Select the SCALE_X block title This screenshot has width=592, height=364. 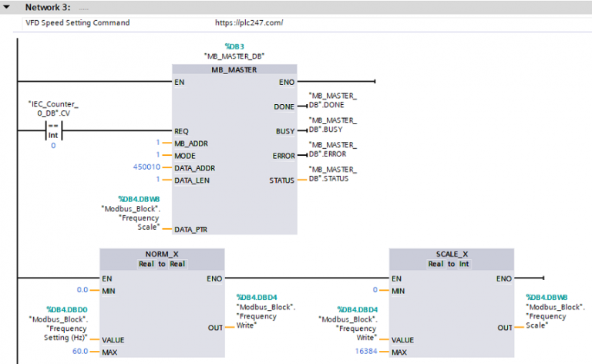451,254
